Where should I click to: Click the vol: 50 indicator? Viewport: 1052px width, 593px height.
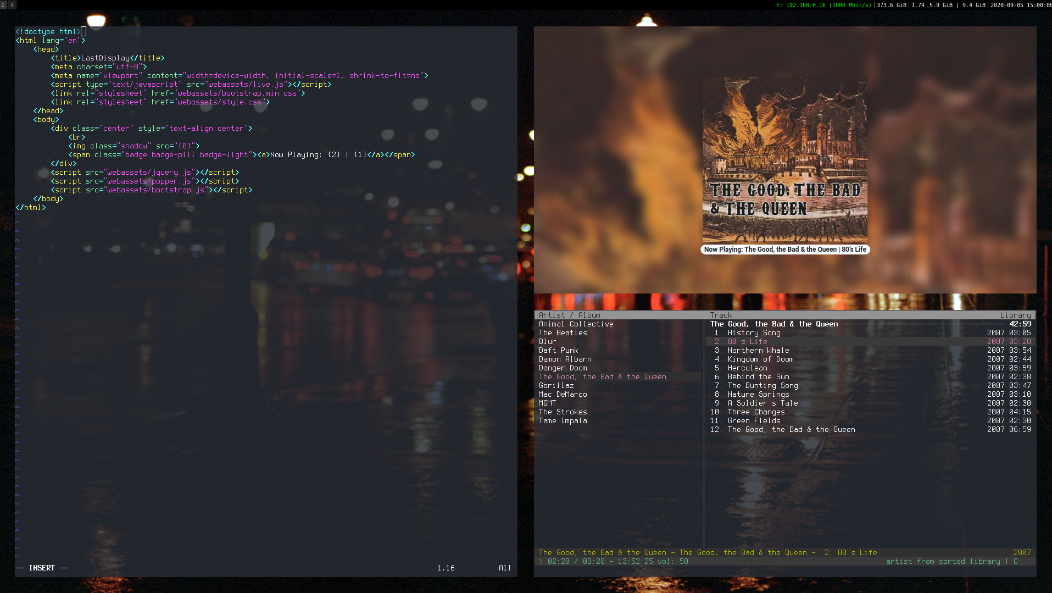(672, 562)
